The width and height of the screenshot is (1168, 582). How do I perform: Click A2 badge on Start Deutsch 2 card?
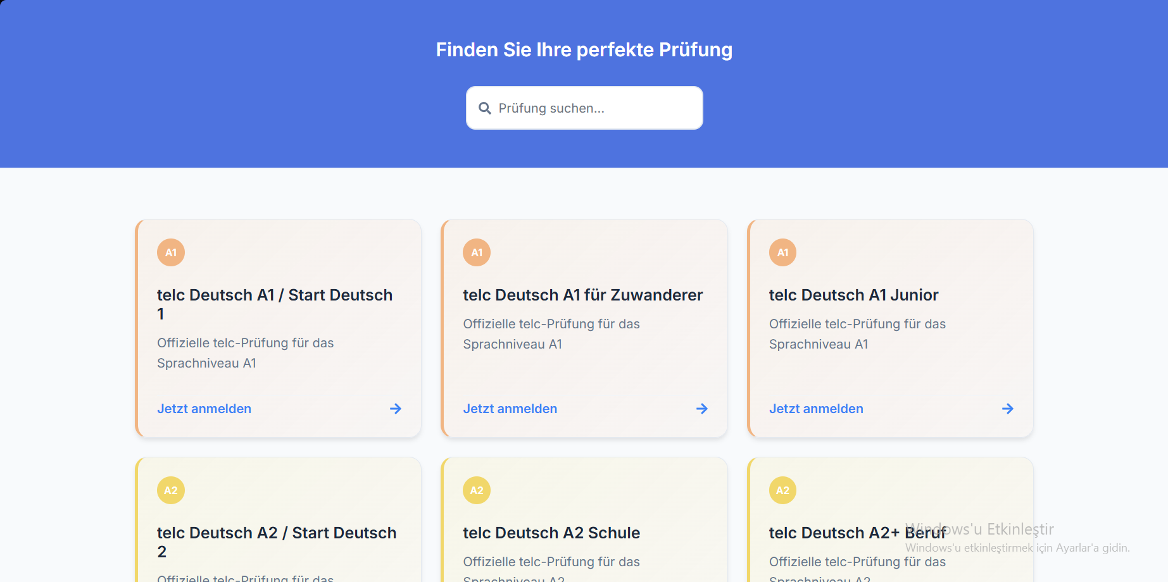pos(171,490)
